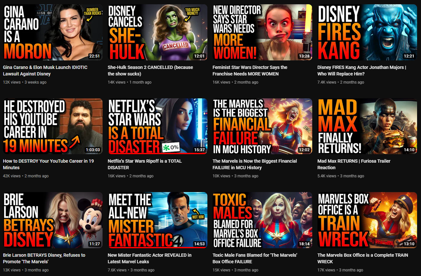Open Toxic Males Blamed thumbnail
421x276 pixels.
coord(262,220)
